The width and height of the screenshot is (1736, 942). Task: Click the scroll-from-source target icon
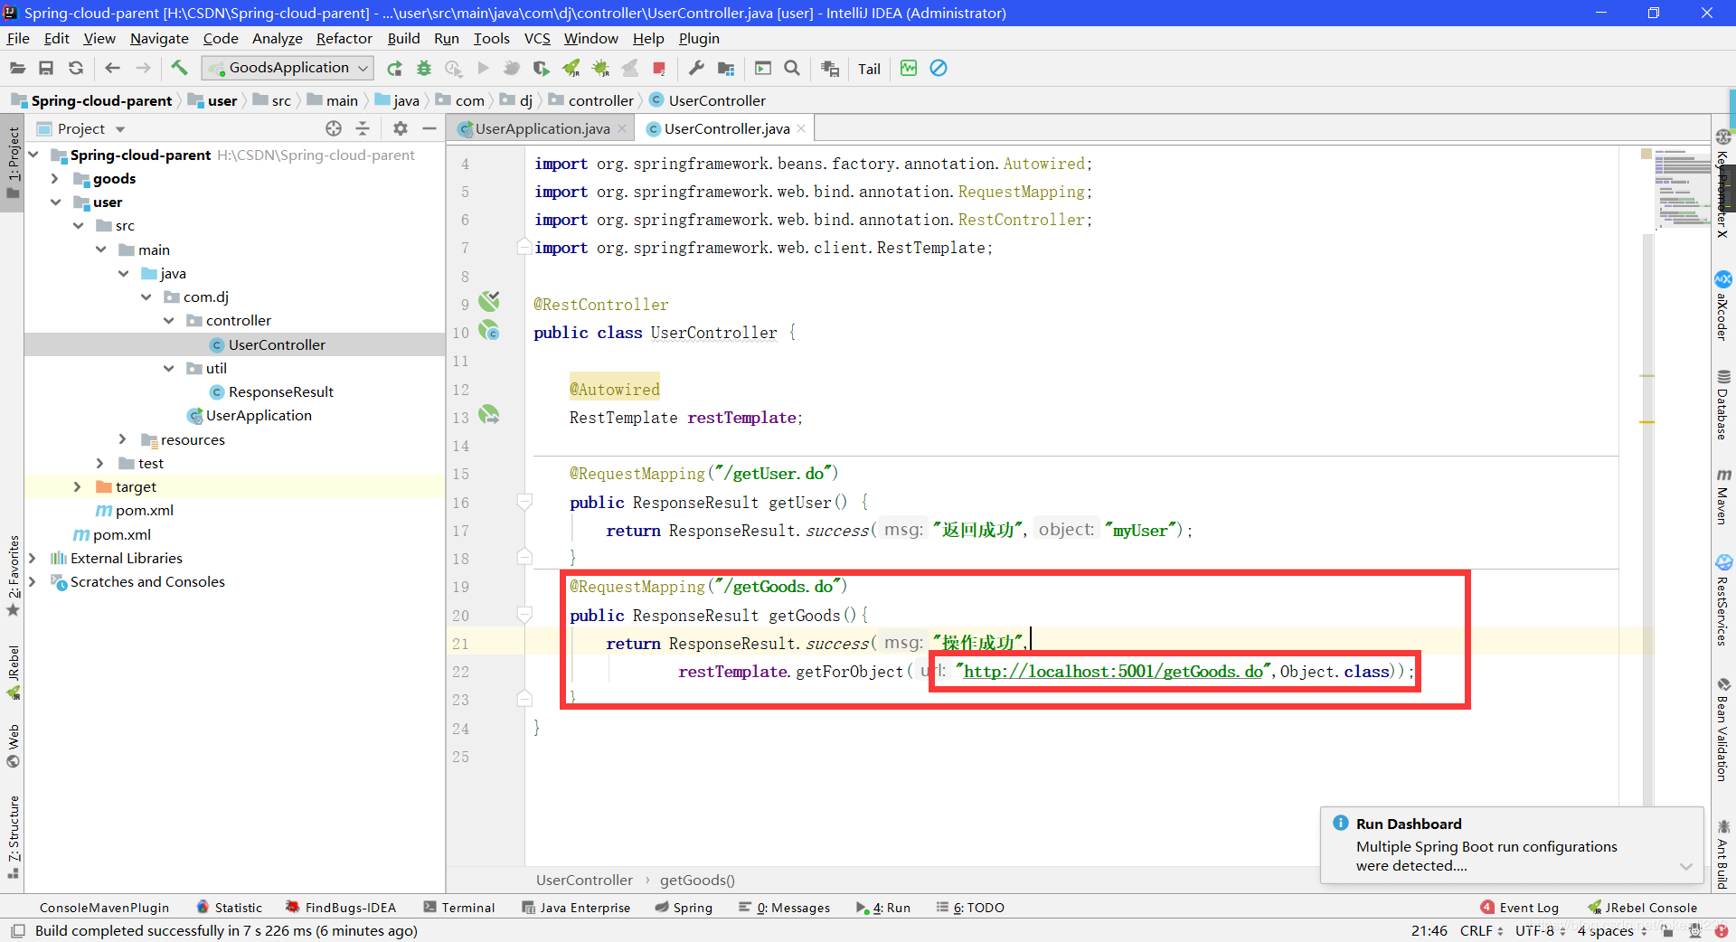[334, 128]
